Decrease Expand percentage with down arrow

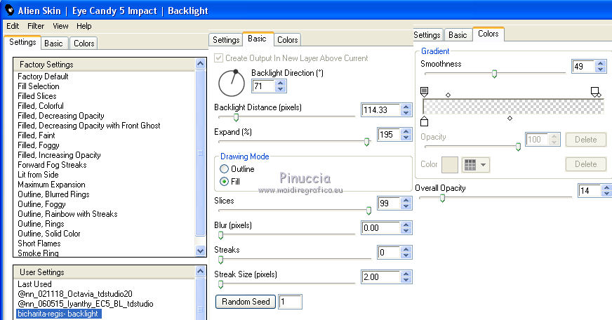point(406,138)
